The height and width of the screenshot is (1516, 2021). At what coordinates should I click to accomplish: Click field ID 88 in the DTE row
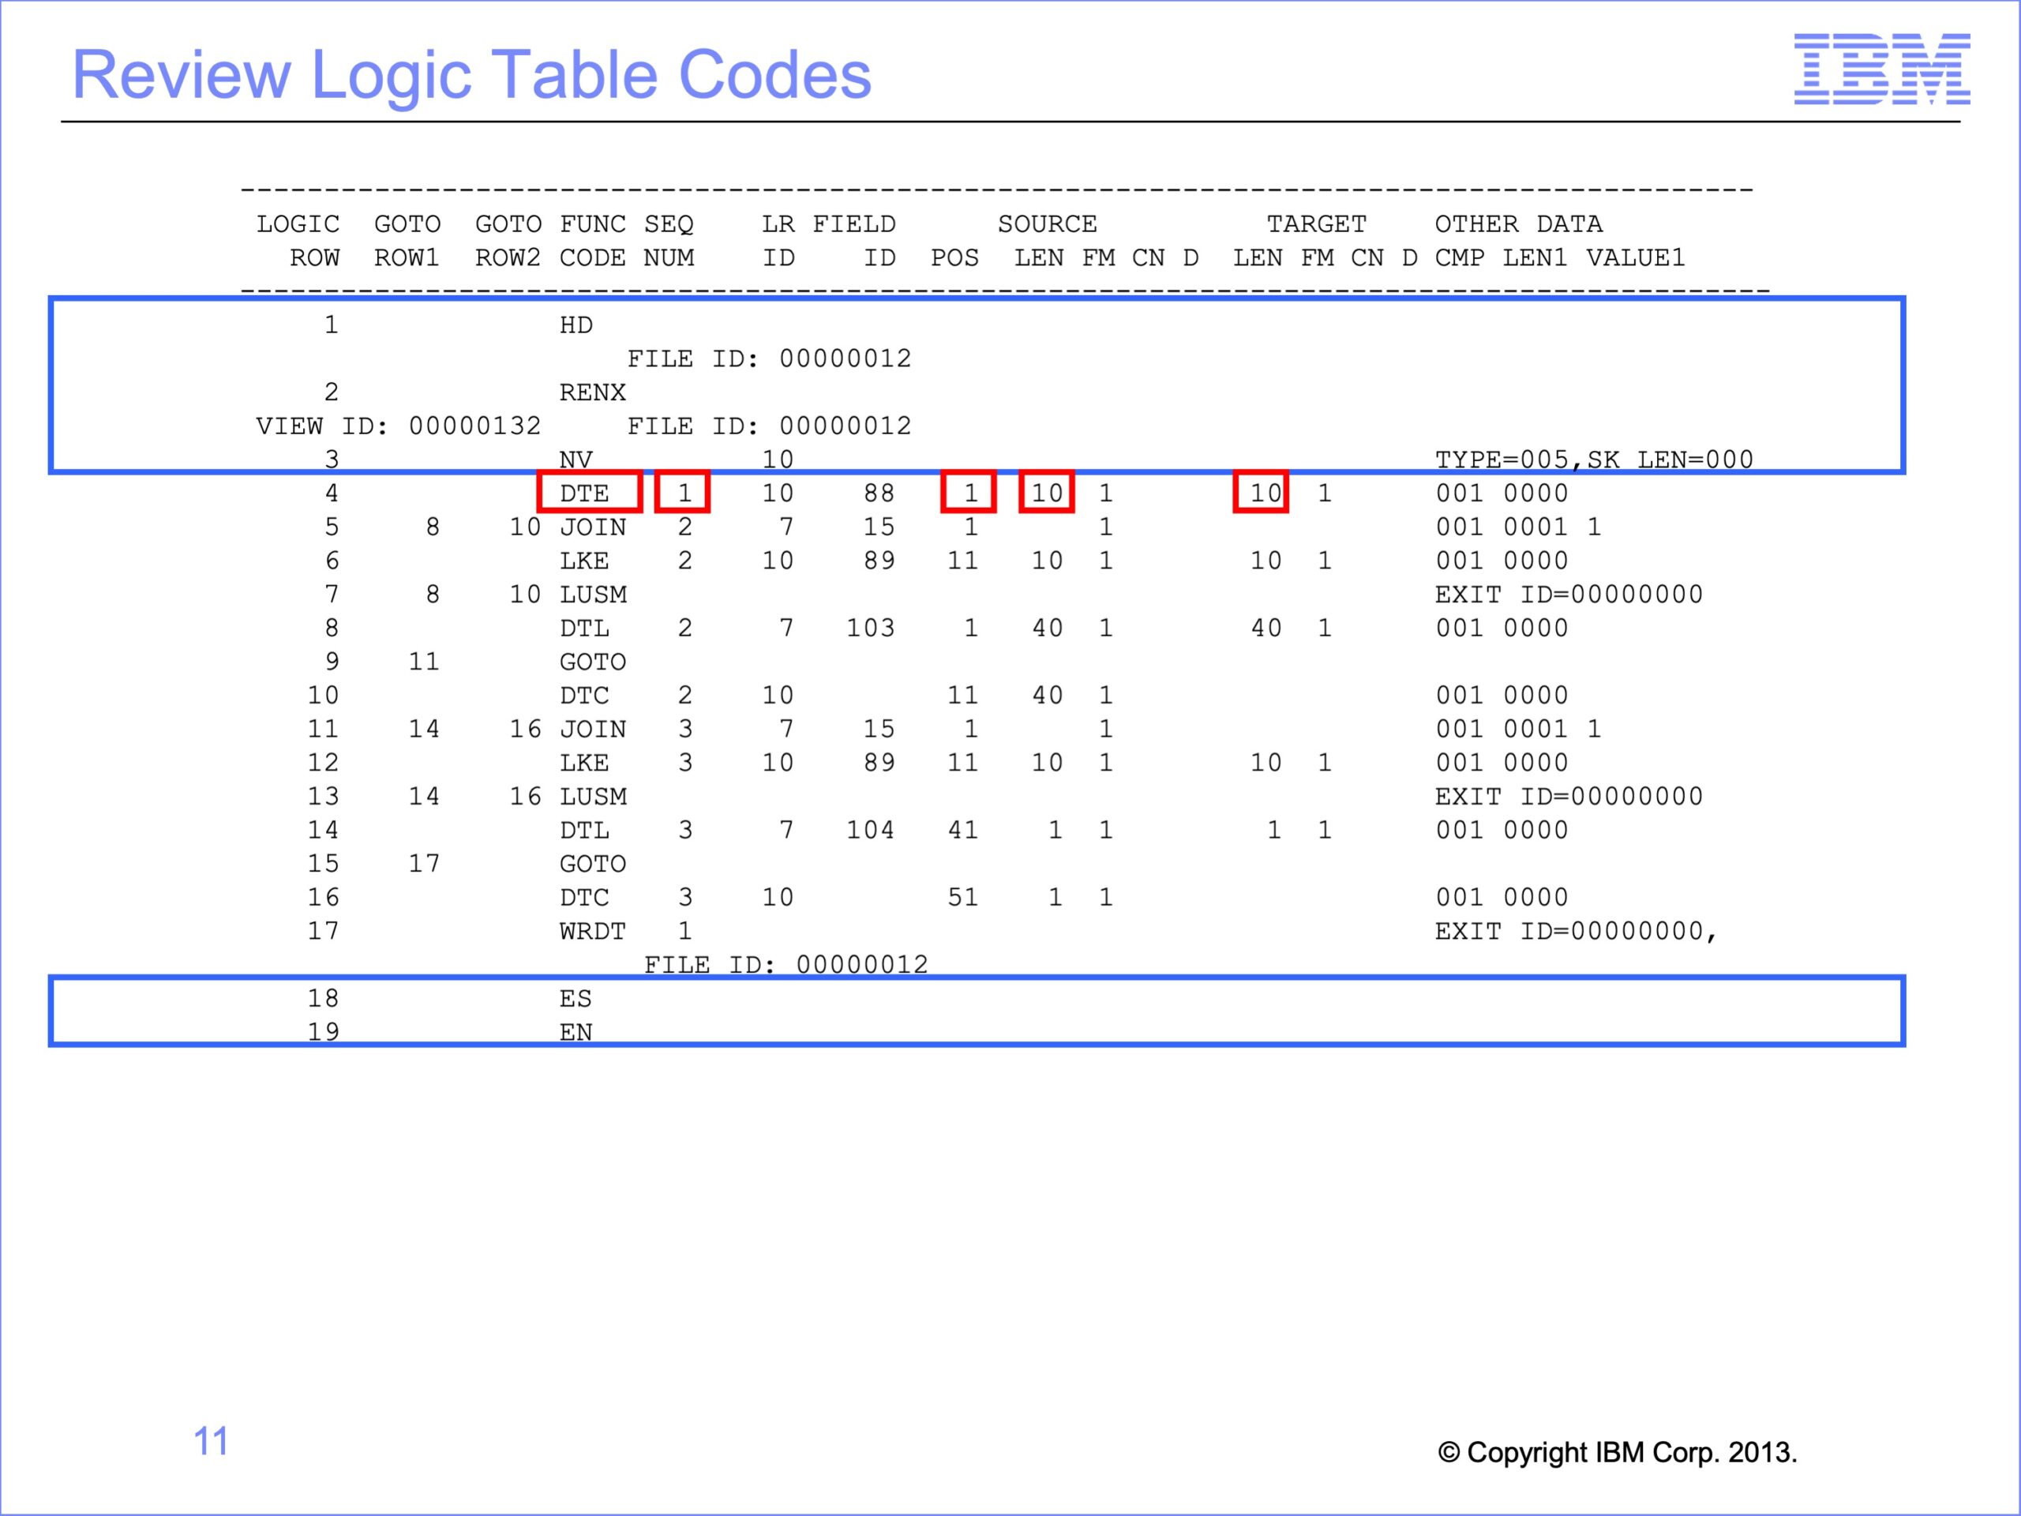[x=879, y=493]
